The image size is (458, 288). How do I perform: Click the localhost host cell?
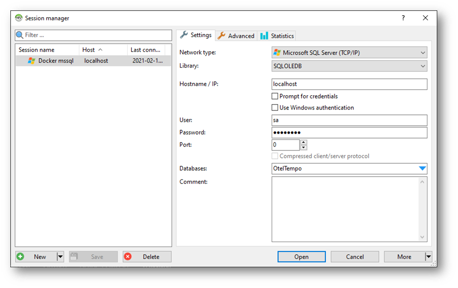(96, 61)
